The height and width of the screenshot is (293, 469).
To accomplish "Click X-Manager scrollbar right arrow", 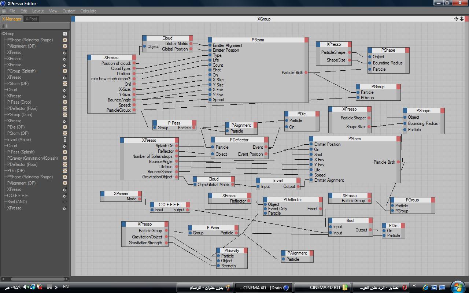I will point(67,279).
